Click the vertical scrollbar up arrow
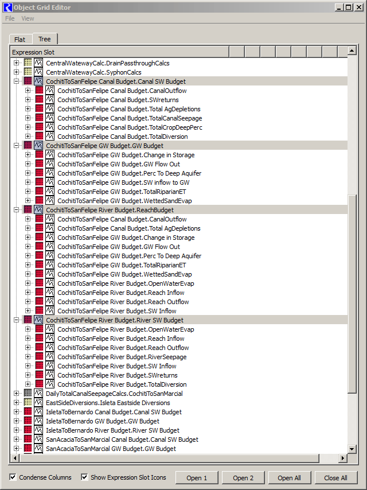 tap(352, 50)
